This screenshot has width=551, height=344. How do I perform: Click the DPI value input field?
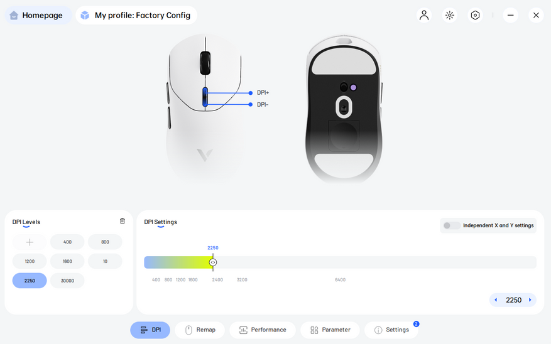click(x=513, y=300)
